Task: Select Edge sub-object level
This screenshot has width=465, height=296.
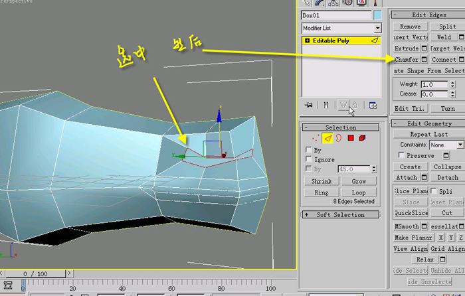Action: coord(327,138)
